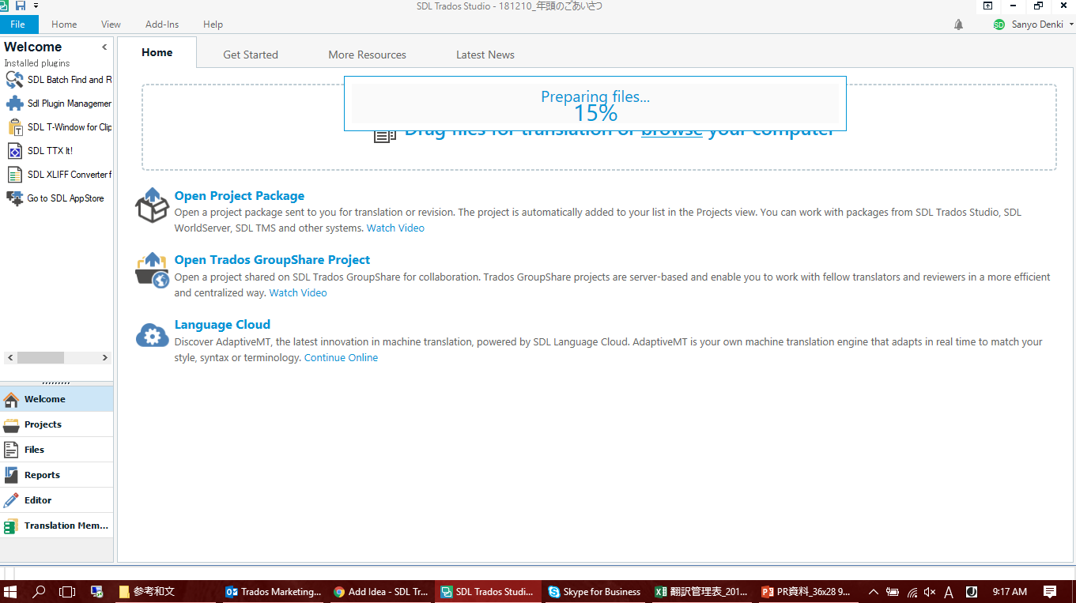Select SDL TTX It! plugin text
The height and width of the screenshot is (603, 1076).
(x=50, y=151)
